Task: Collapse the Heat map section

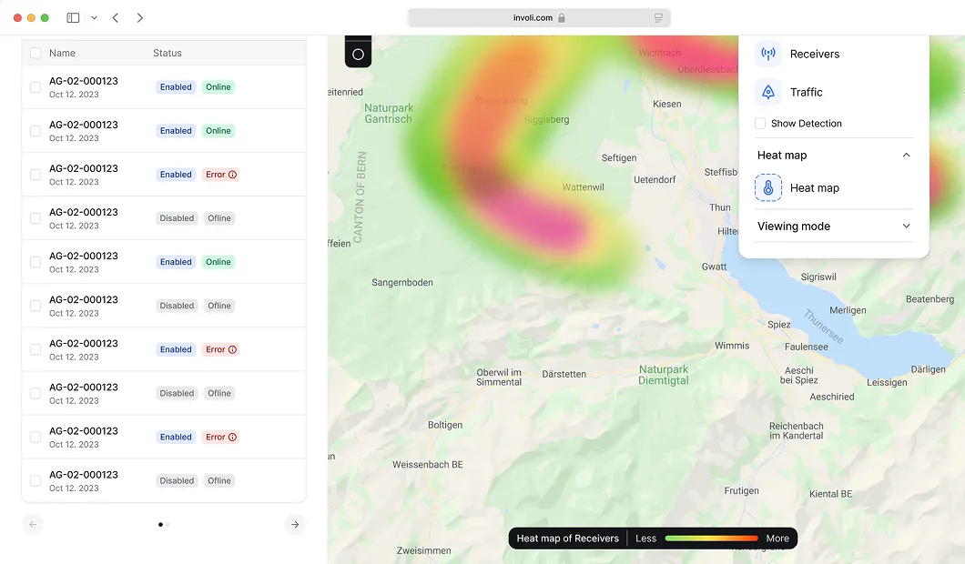Action: 906,155
